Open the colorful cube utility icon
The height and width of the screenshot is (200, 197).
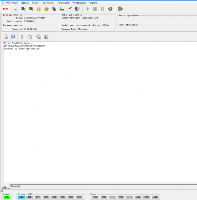coord(77,9)
